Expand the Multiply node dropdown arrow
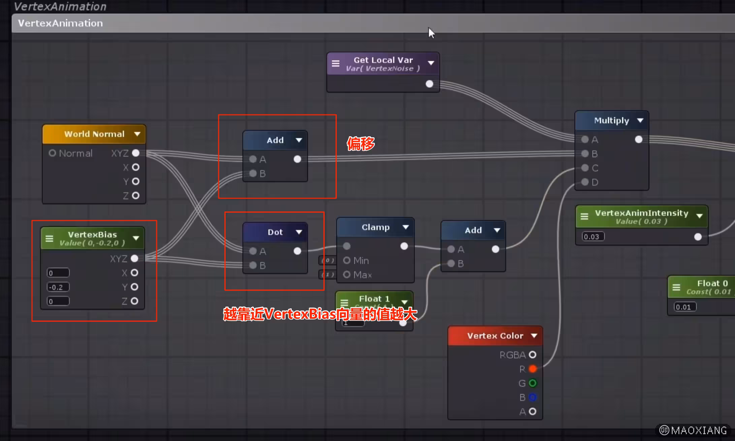 pyautogui.click(x=640, y=121)
